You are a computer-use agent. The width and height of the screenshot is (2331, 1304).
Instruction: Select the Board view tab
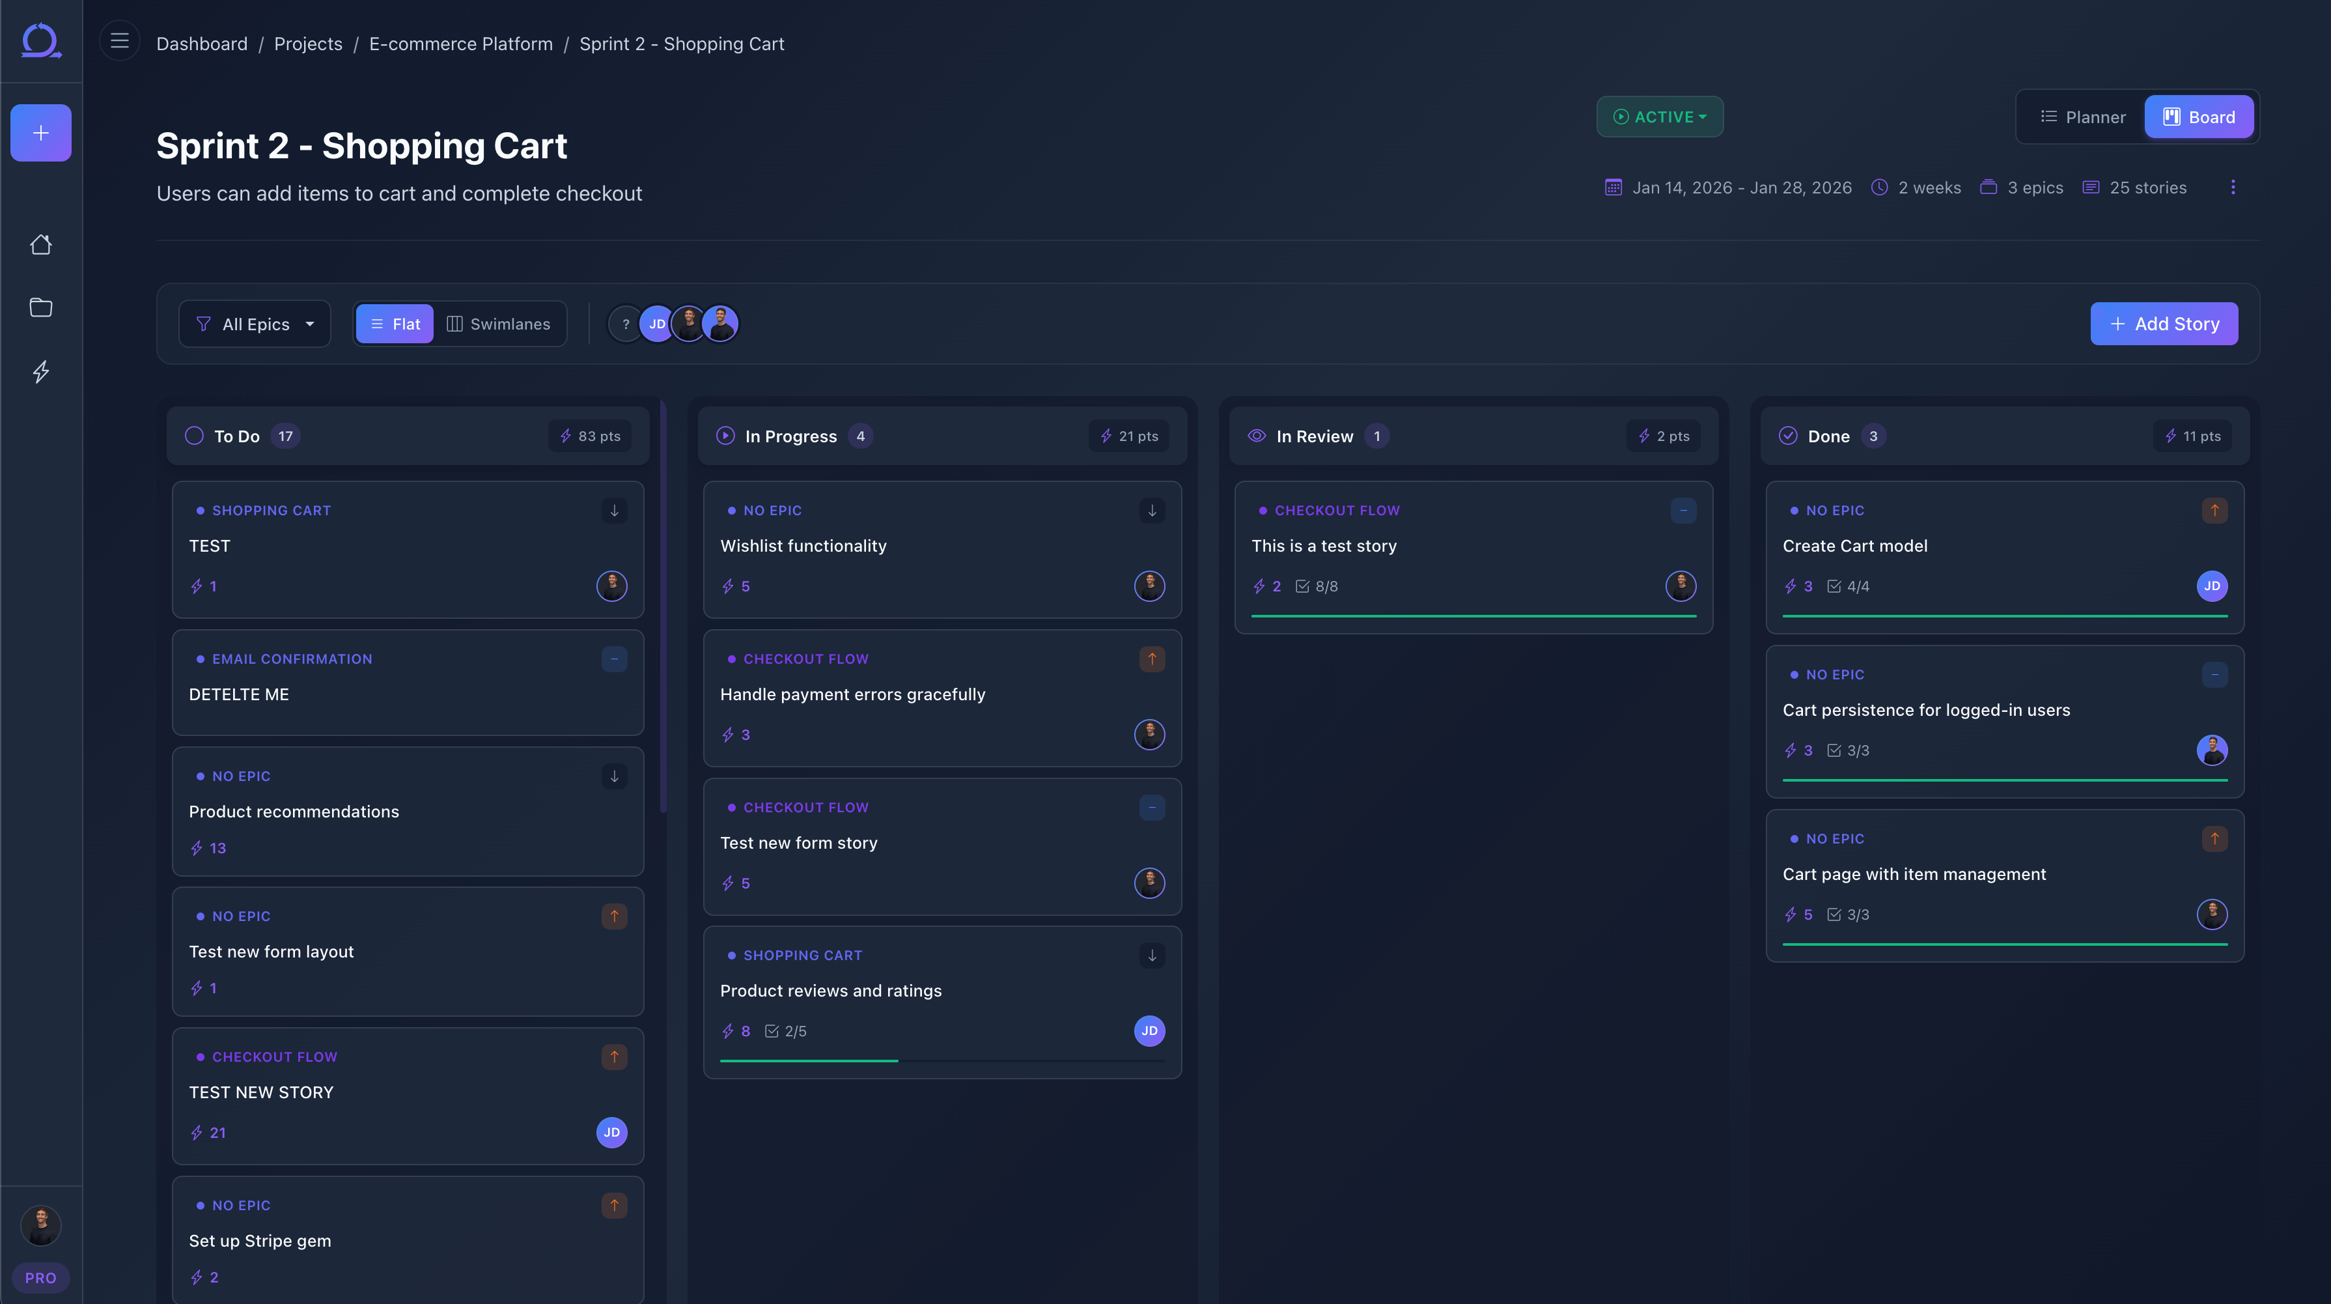(2199, 117)
